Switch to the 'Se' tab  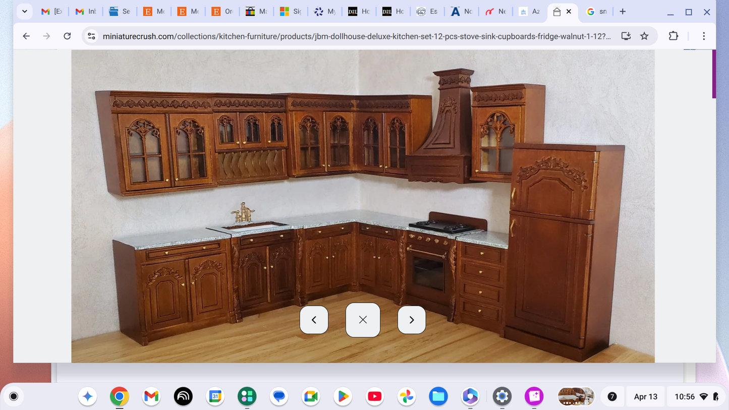click(120, 12)
